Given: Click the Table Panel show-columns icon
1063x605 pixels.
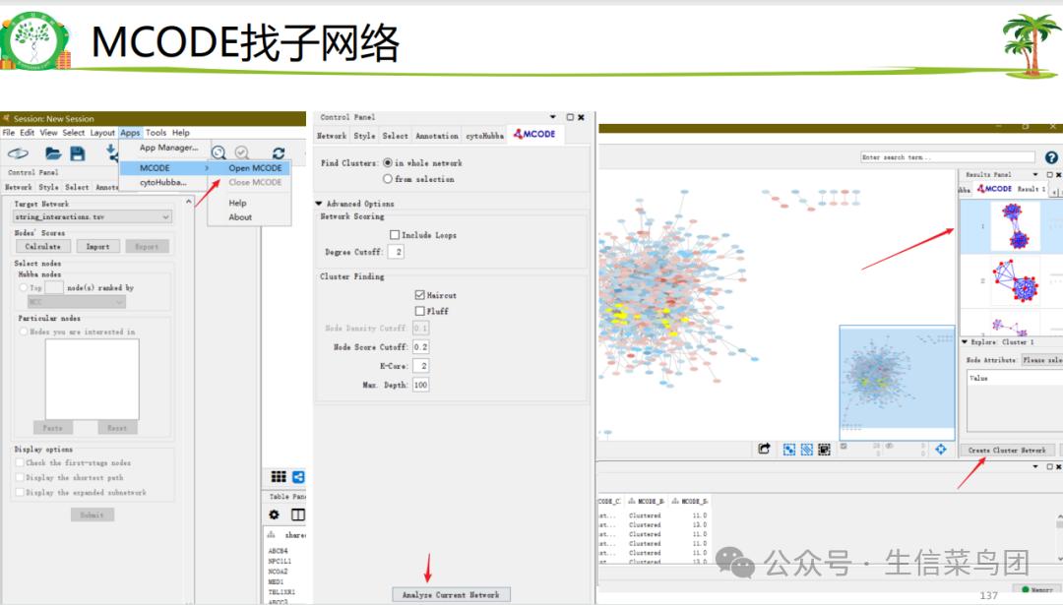Looking at the screenshot, I should pos(297,514).
